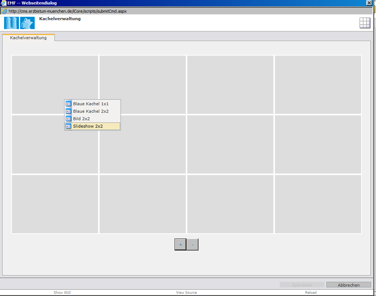Click the icon beside Blaue Kachel 2x2

[x=68, y=111]
